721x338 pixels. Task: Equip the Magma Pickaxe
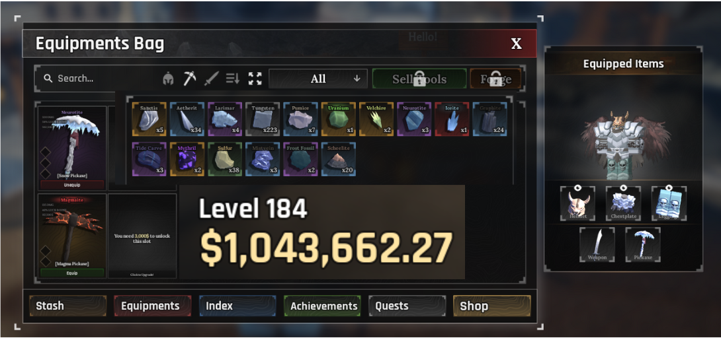pyautogui.click(x=72, y=273)
